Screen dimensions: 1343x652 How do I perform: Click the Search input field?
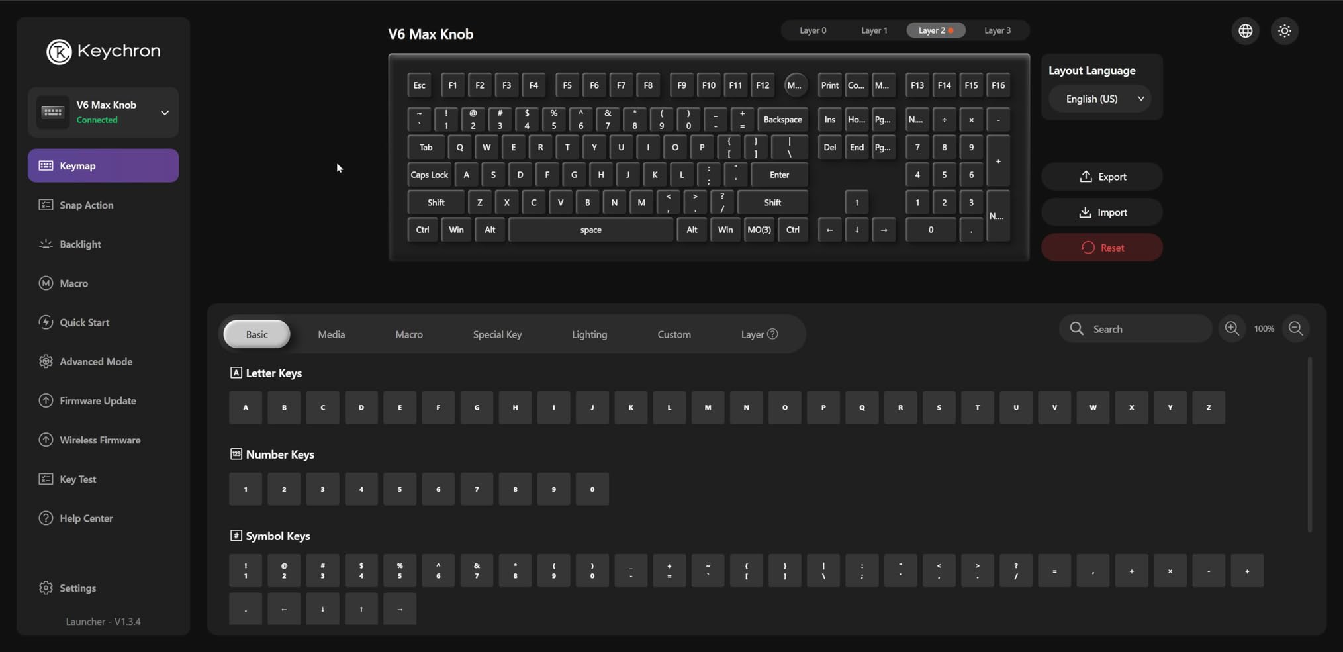coord(1135,328)
